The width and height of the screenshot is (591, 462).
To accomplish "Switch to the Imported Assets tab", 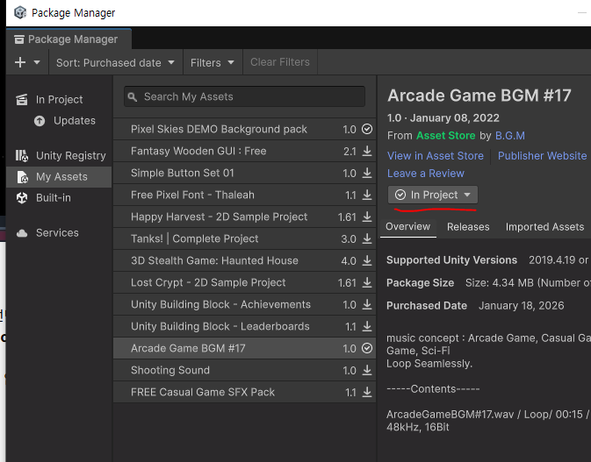I will (544, 227).
